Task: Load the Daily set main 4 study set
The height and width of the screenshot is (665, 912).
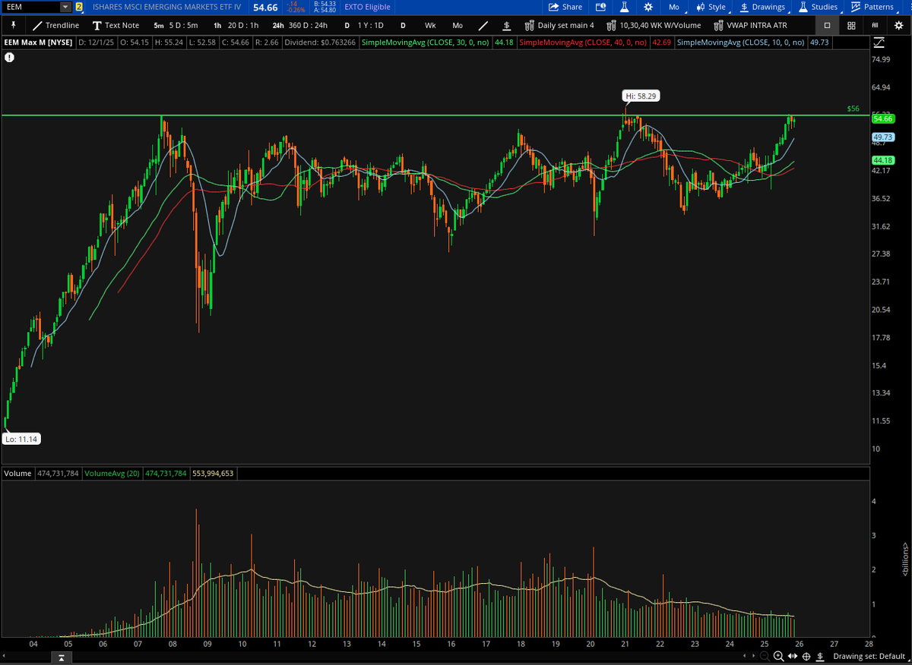Action: 559,25
